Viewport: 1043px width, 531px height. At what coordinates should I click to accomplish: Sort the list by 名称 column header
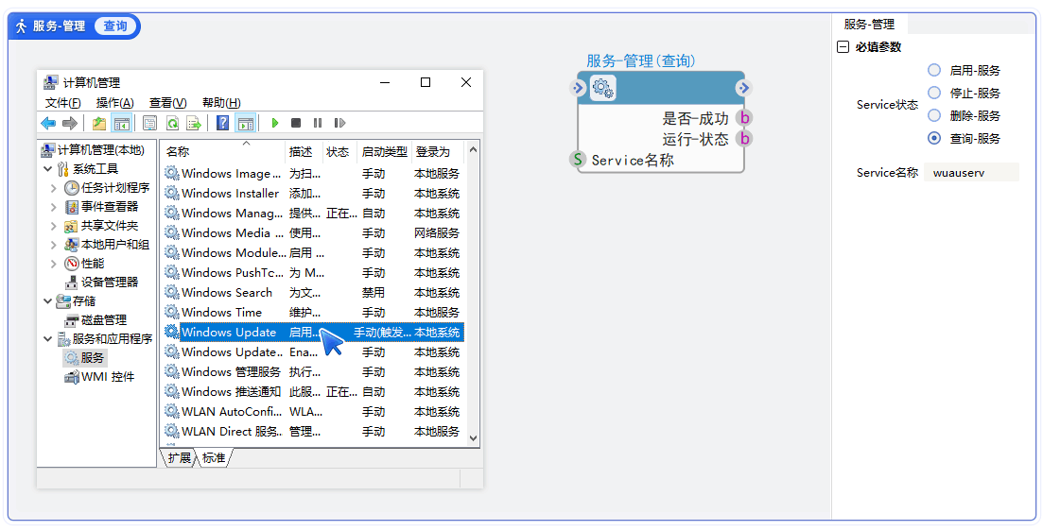tap(178, 151)
